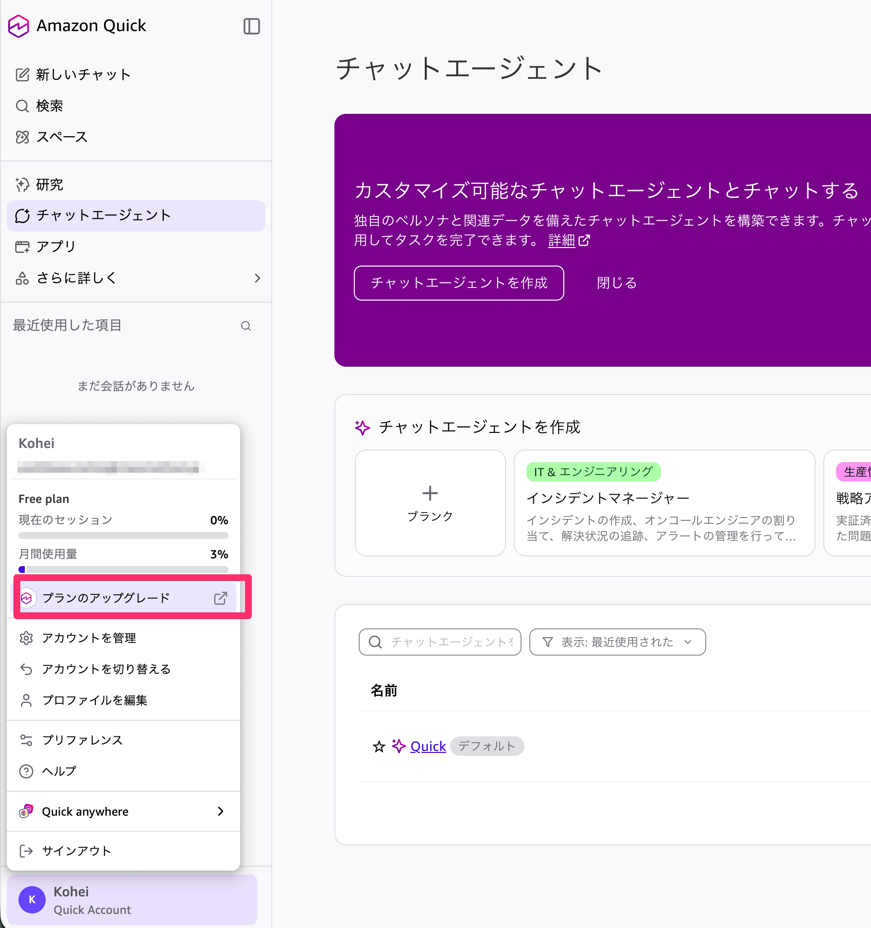Go to the 研究 section
Image resolution: width=871 pixels, height=928 pixels.
pos(136,184)
